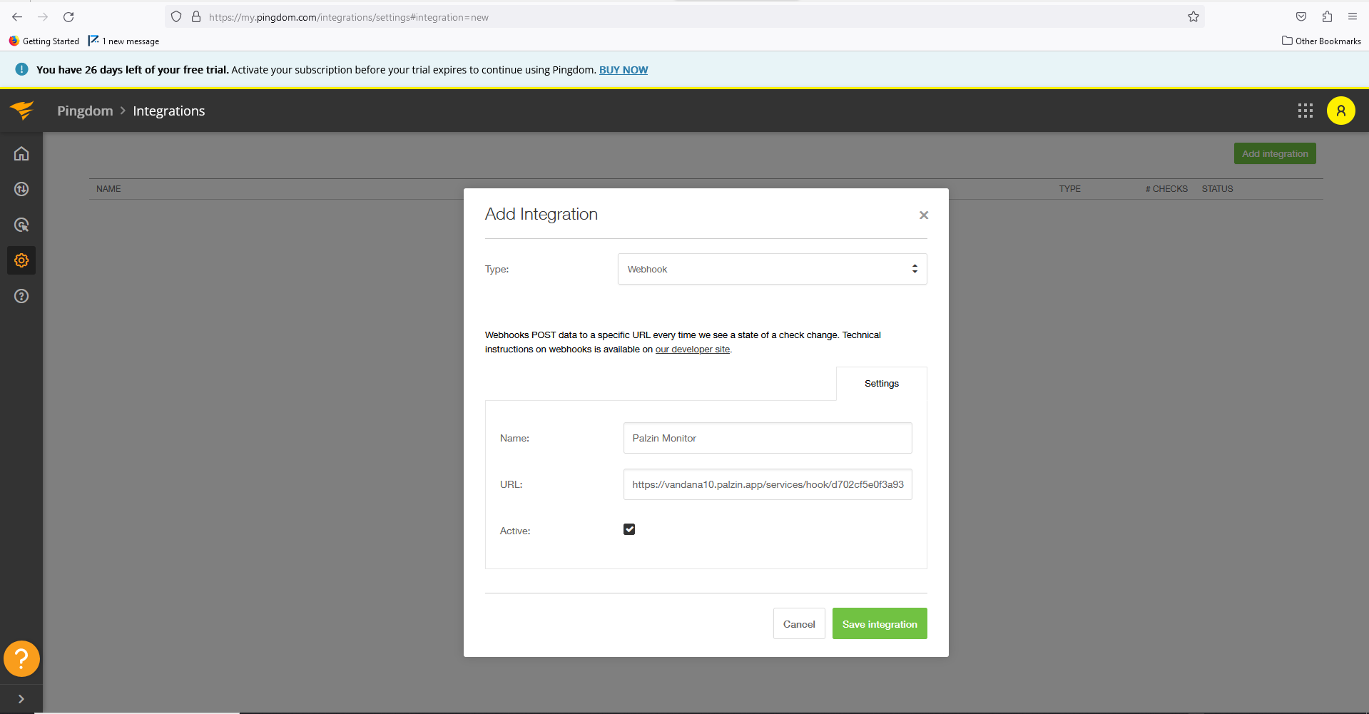The image size is (1369, 714).
Task: Click the Name field with Palzin Monitor
Action: tap(768, 438)
